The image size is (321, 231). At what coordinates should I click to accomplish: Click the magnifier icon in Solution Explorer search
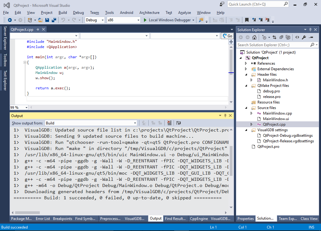[312, 45]
